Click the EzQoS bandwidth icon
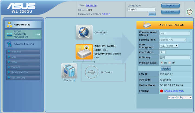The image size is (195, 113). coord(9,35)
